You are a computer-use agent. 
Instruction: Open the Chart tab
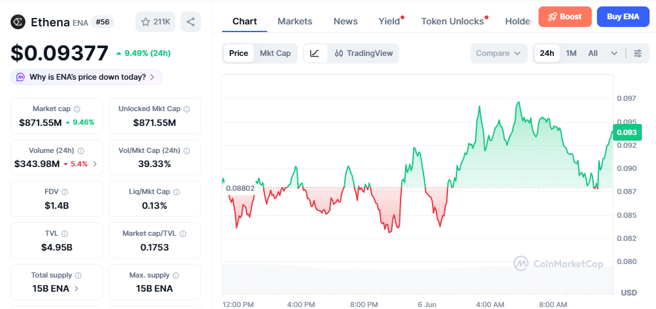click(x=245, y=21)
